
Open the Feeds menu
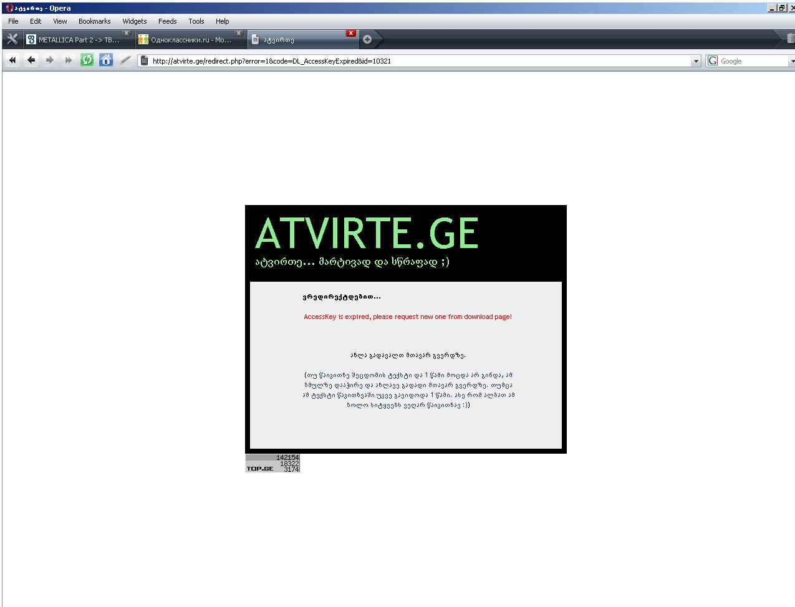167,21
